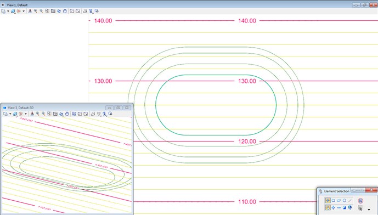Viewport: 378px width, 215px height.
Task: Click Select All globe icon in Element Selection
Action: point(350,207)
